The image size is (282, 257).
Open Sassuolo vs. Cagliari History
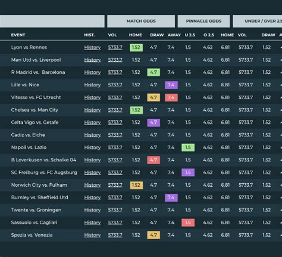tap(92, 222)
